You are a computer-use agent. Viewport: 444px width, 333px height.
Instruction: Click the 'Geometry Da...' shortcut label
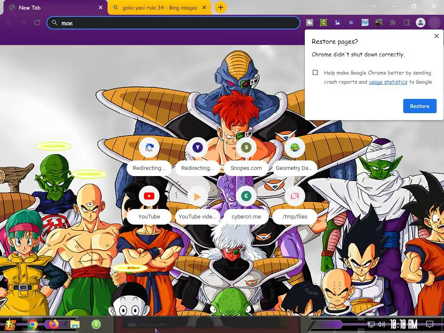(294, 168)
